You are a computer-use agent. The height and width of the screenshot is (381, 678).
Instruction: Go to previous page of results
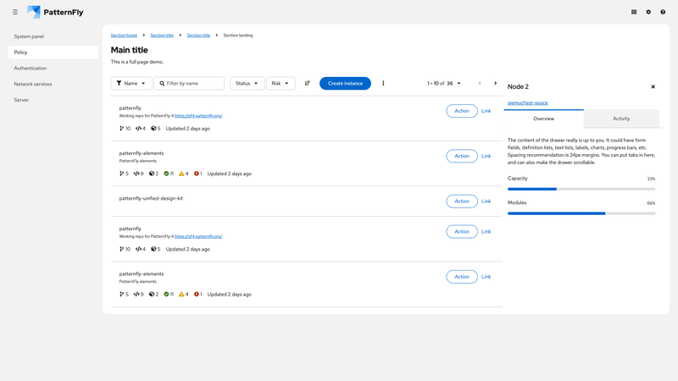pyautogui.click(x=480, y=84)
